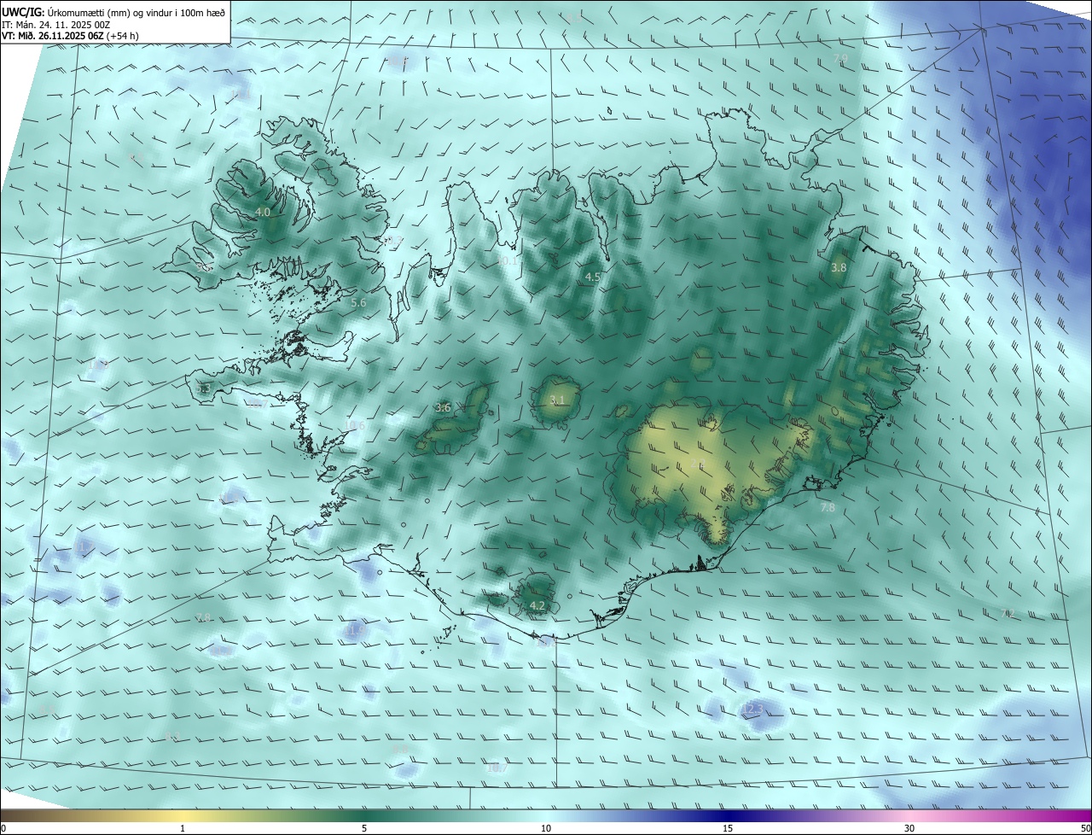Click the '0' tick label on the color scale
1092x835 pixels.
(x=3, y=828)
